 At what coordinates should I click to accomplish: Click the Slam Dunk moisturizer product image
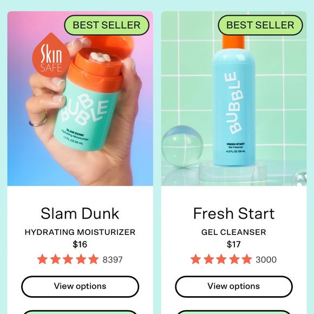click(80, 99)
